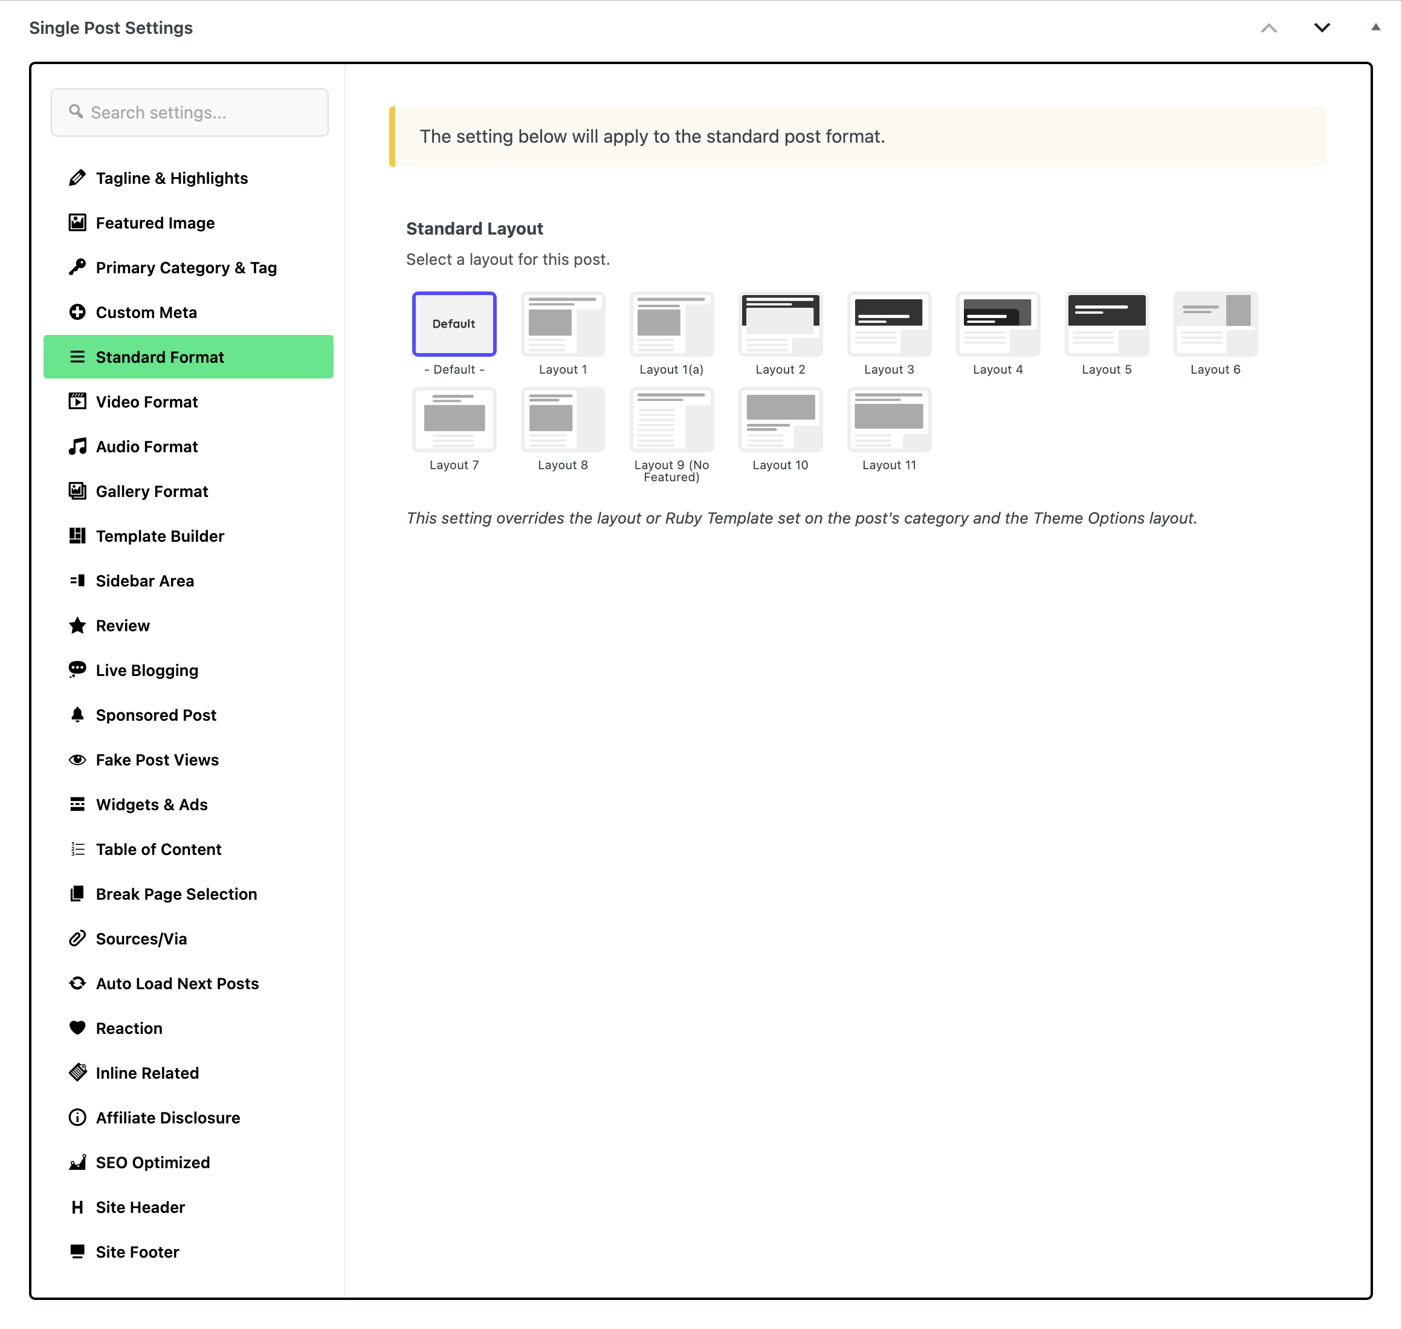This screenshot has width=1402, height=1329.
Task: Click the Template Builder grid icon
Action: coord(77,536)
